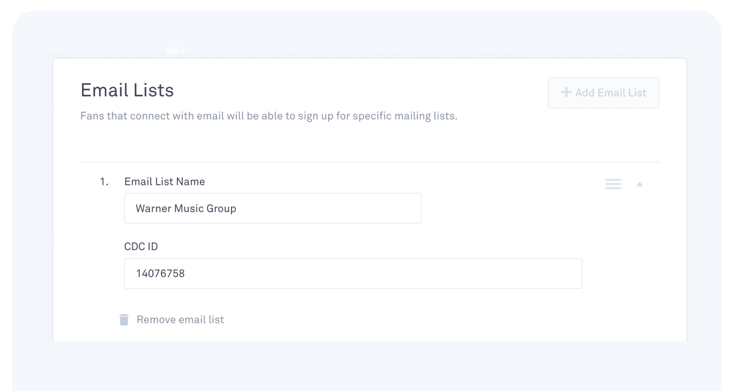The image size is (734, 391).
Task: Click the faint "842" text above the card
Action: (175, 51)
